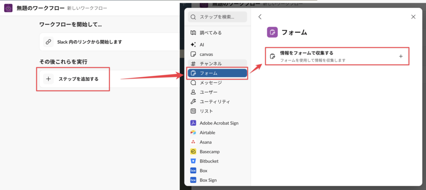
Task: Open the canvas step category
Action: [206, 54]
